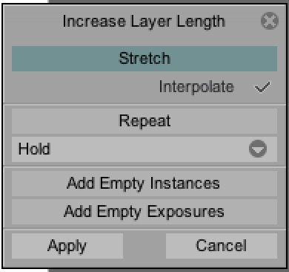Dismiss dialog with the Cancel button

[222, 246]
